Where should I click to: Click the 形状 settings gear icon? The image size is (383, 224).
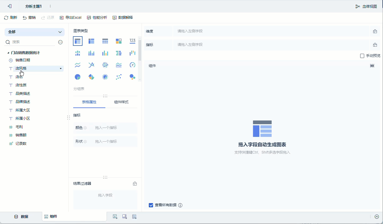(x=85, y=142)
